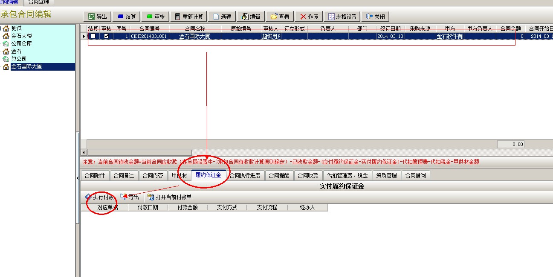The image size is (553, 277).
Task: Click the horizontal scrollbar left arrow
Action: coord(84,152)
